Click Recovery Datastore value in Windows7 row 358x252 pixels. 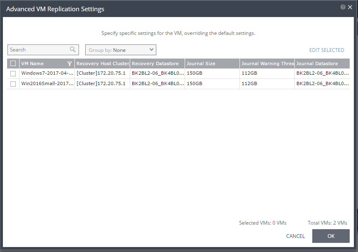[x=158, y=73]
